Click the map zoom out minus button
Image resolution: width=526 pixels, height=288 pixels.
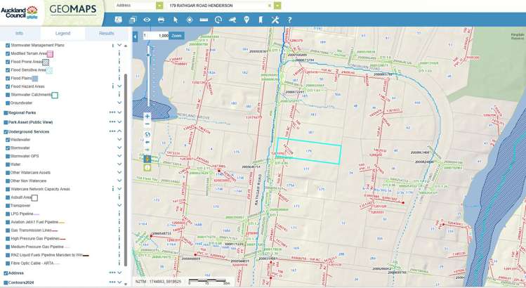[147, 124]
